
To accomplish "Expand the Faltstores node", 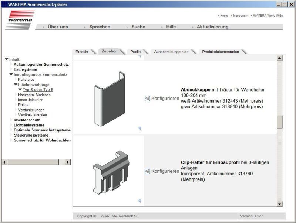I will coord(16,79).
